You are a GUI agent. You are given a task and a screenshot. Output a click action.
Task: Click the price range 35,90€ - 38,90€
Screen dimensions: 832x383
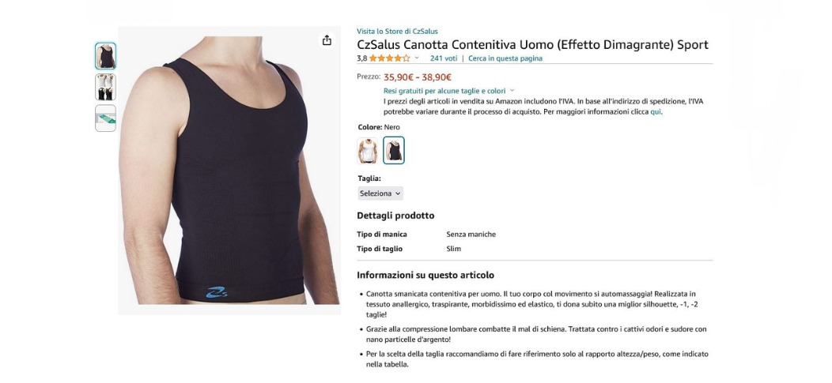tap(418, 77)
